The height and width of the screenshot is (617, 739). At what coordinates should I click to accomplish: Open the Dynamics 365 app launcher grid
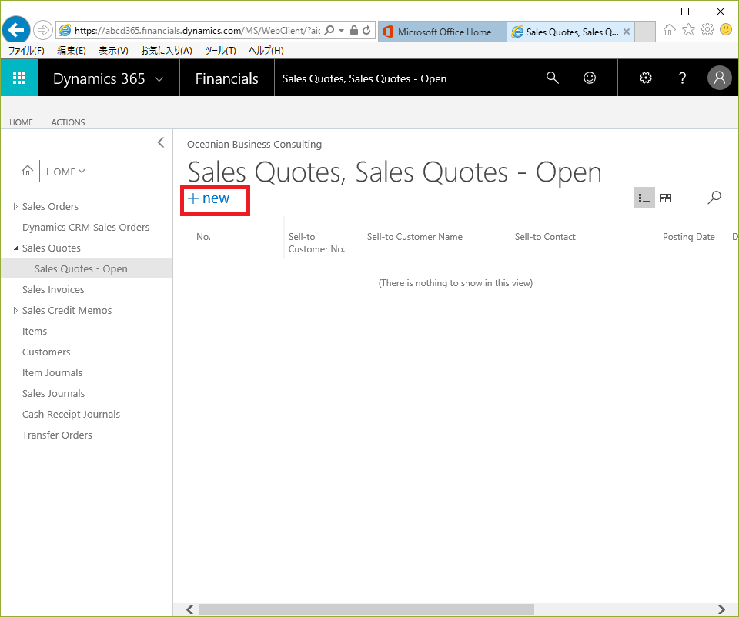point(18,78)
